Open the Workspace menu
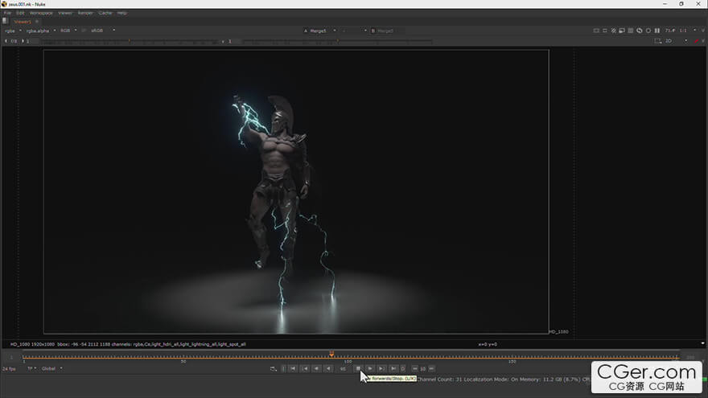Screen dimensions: 708x398 [x=41, y=13]
